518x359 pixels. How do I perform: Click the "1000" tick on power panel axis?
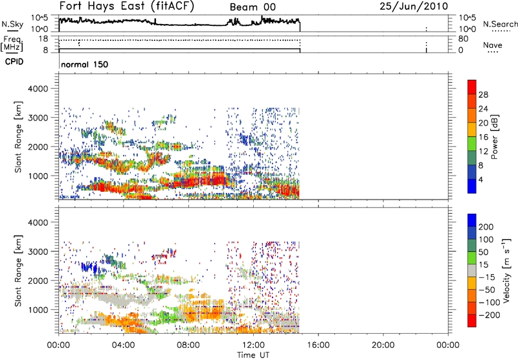38,176
